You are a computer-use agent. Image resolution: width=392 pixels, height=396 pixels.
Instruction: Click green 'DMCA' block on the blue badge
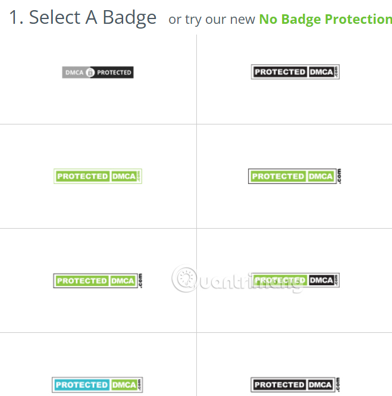click(123, 385)
